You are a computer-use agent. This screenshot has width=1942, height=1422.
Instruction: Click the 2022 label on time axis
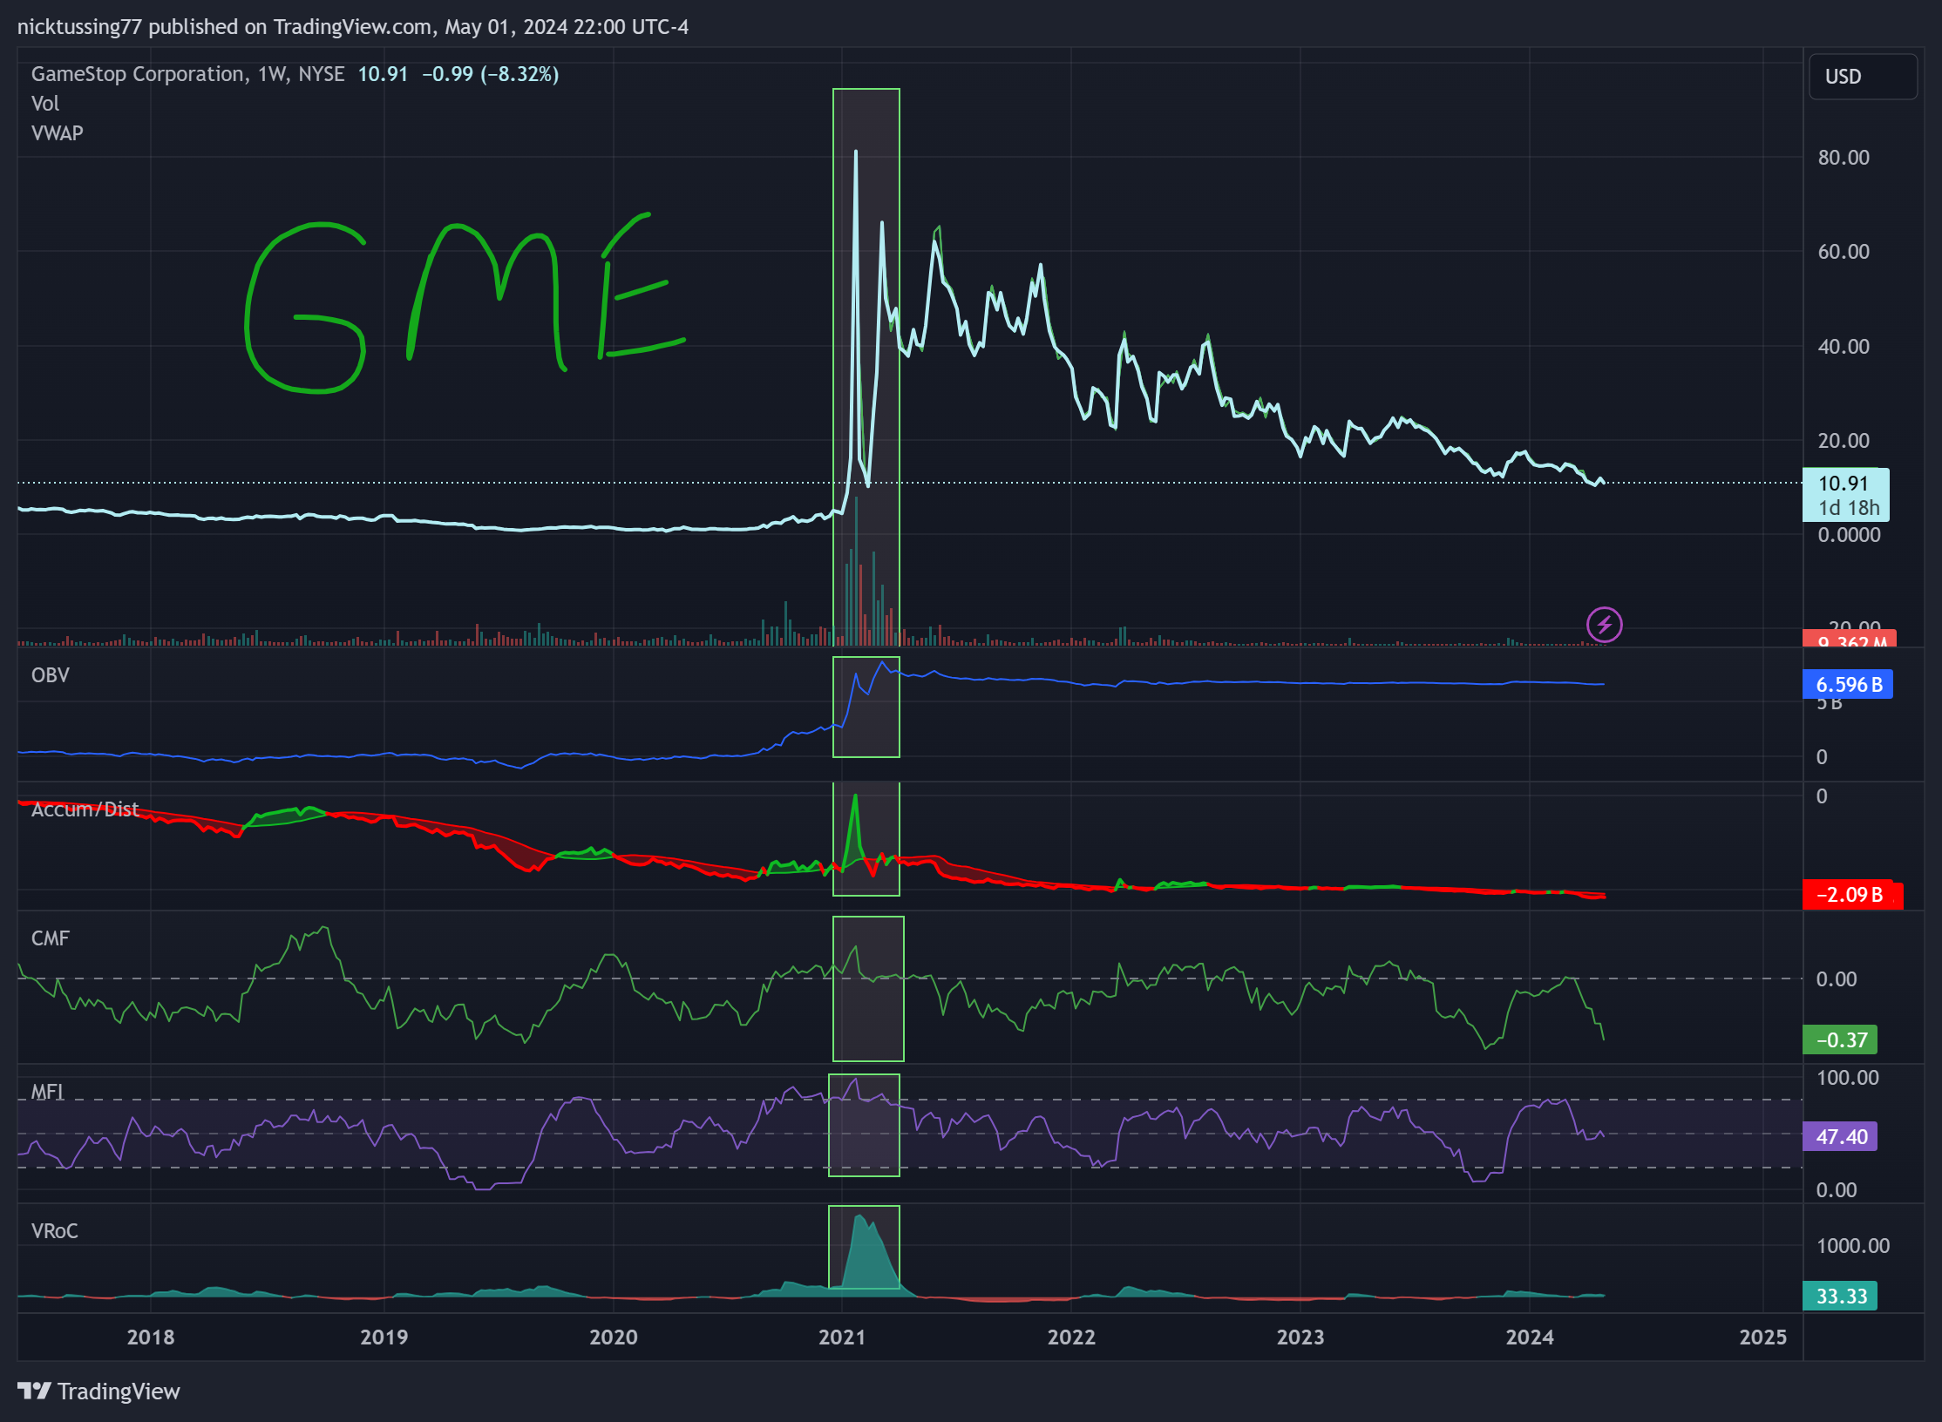click(1071, 1337)
